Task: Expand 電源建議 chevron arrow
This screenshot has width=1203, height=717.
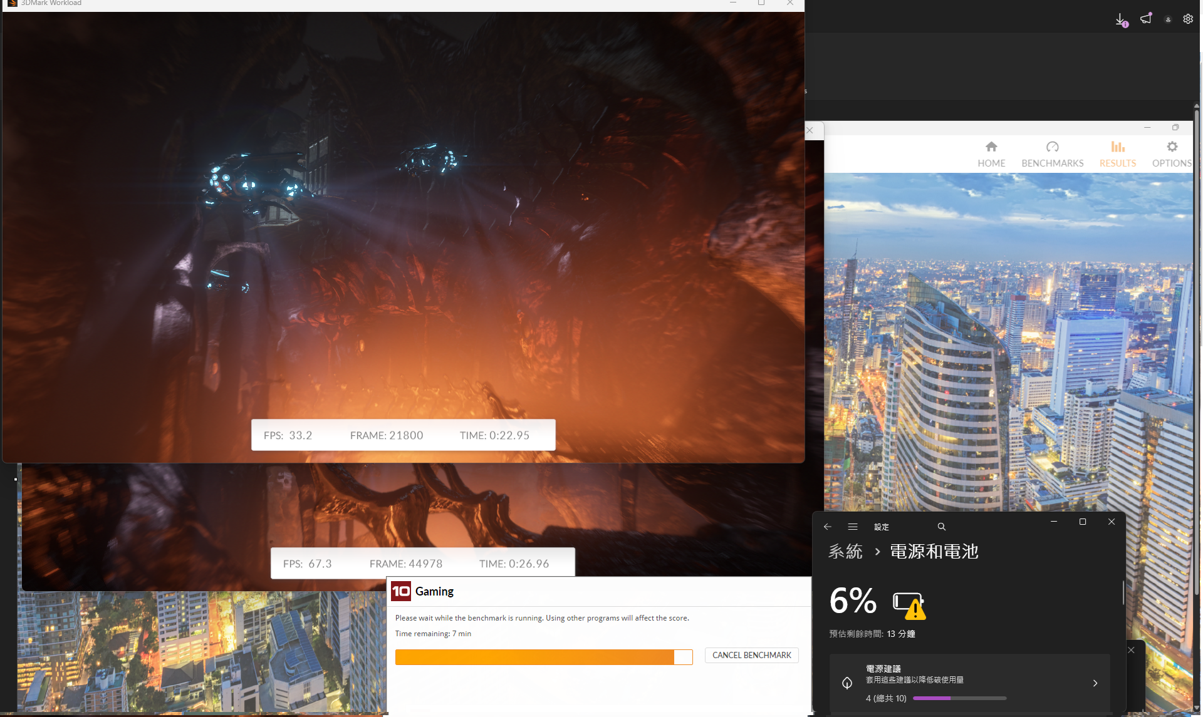Action: point(1095,683)
